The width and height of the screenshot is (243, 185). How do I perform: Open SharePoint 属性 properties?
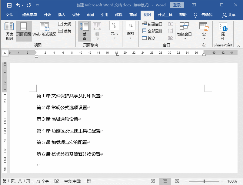(223, 31)
